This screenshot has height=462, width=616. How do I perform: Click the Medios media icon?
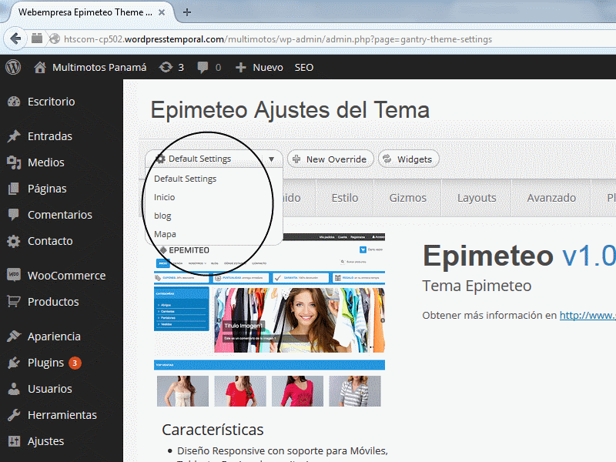[x=14, y=162]
